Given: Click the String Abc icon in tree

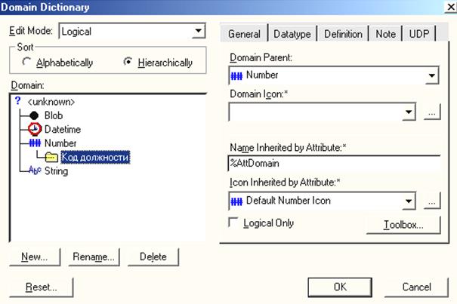Looking at the screenshot, I should (x=35, y=170).
